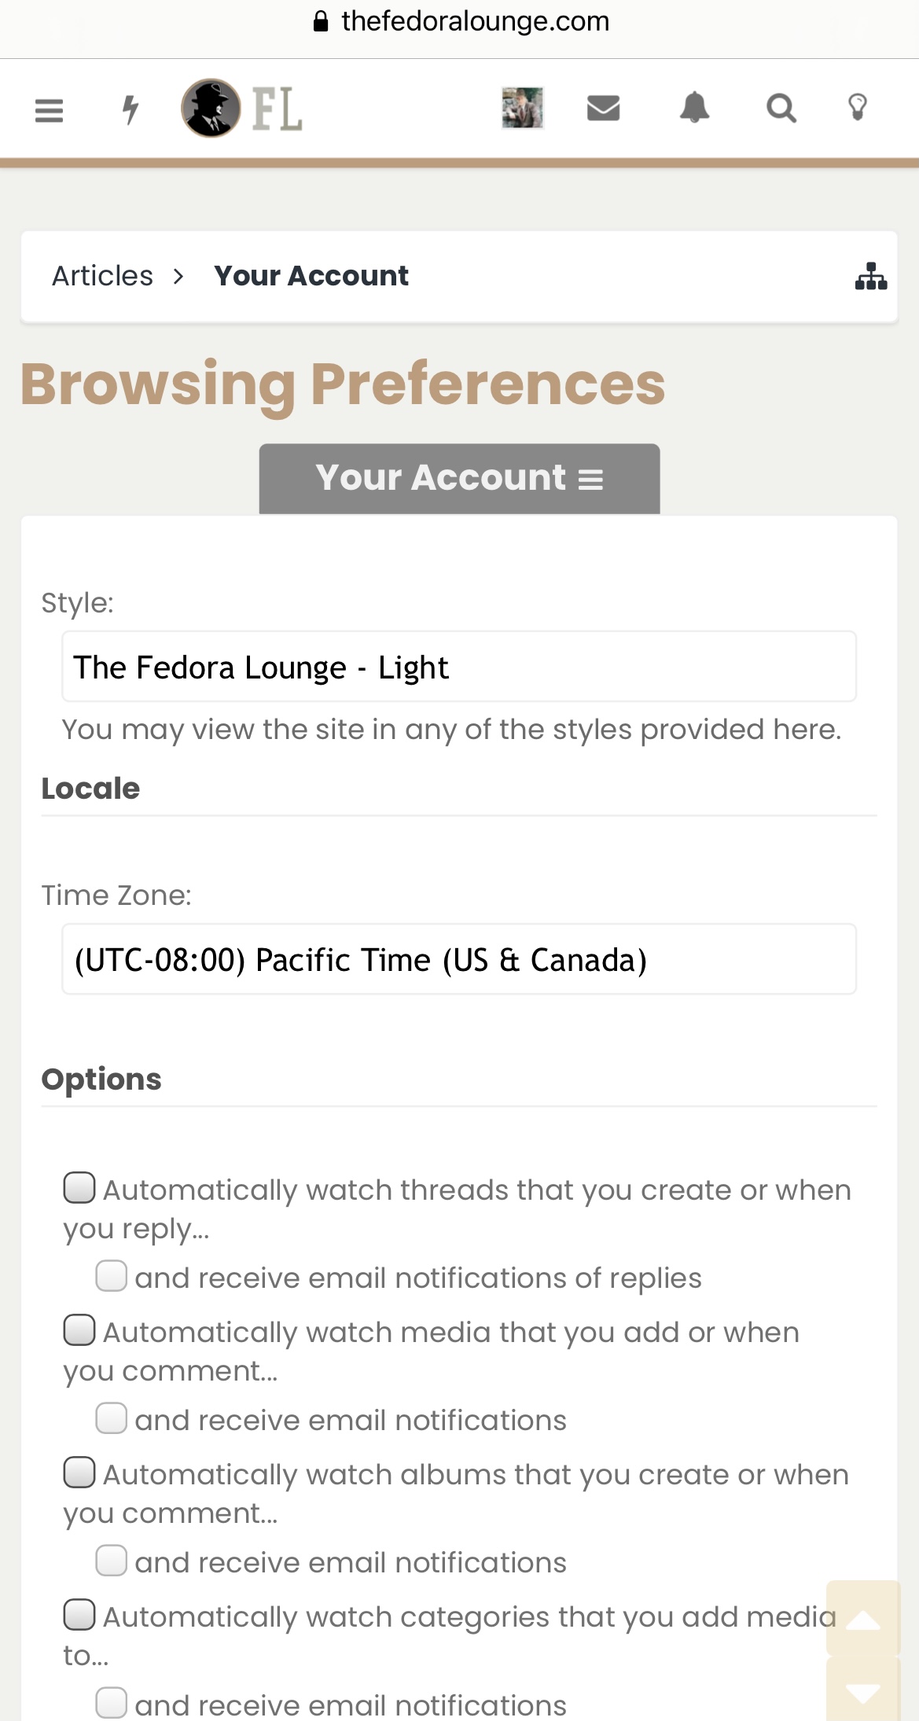Screen dimensions: 919x1721
Task: Tap the lightning bolt What's New icon
Action: [x=130, y=109]
